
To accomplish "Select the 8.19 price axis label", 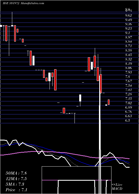I will click(128, 64).
